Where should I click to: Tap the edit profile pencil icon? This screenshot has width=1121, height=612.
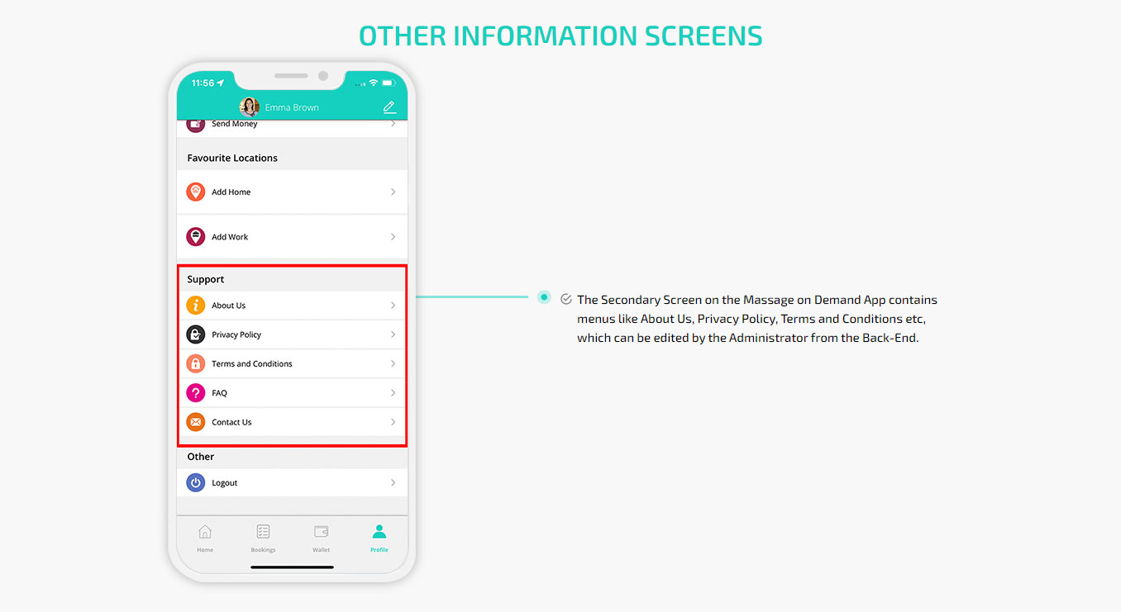389,107
